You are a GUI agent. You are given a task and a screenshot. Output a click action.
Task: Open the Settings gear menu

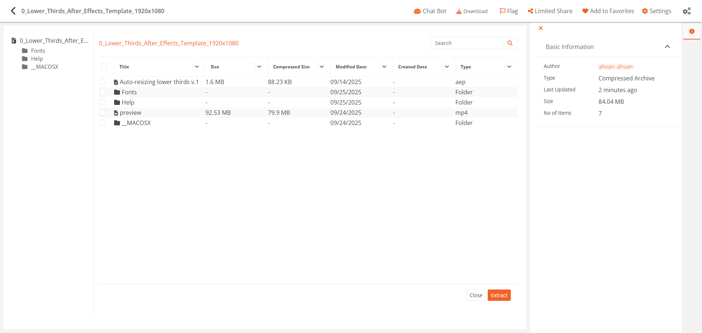pos(656,11)
